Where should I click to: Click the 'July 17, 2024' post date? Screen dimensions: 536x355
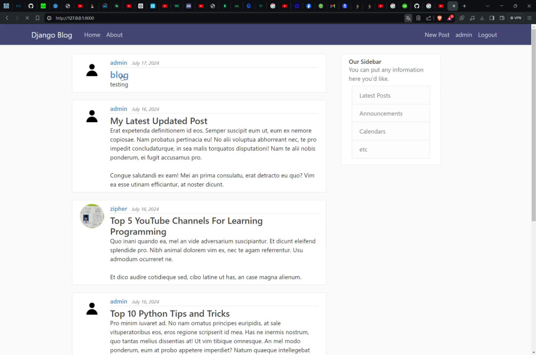[x=145, y=63]
